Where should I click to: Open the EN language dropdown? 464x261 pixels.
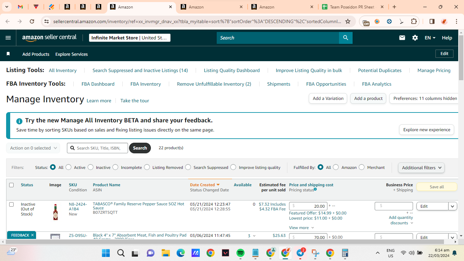coord(430,38)
